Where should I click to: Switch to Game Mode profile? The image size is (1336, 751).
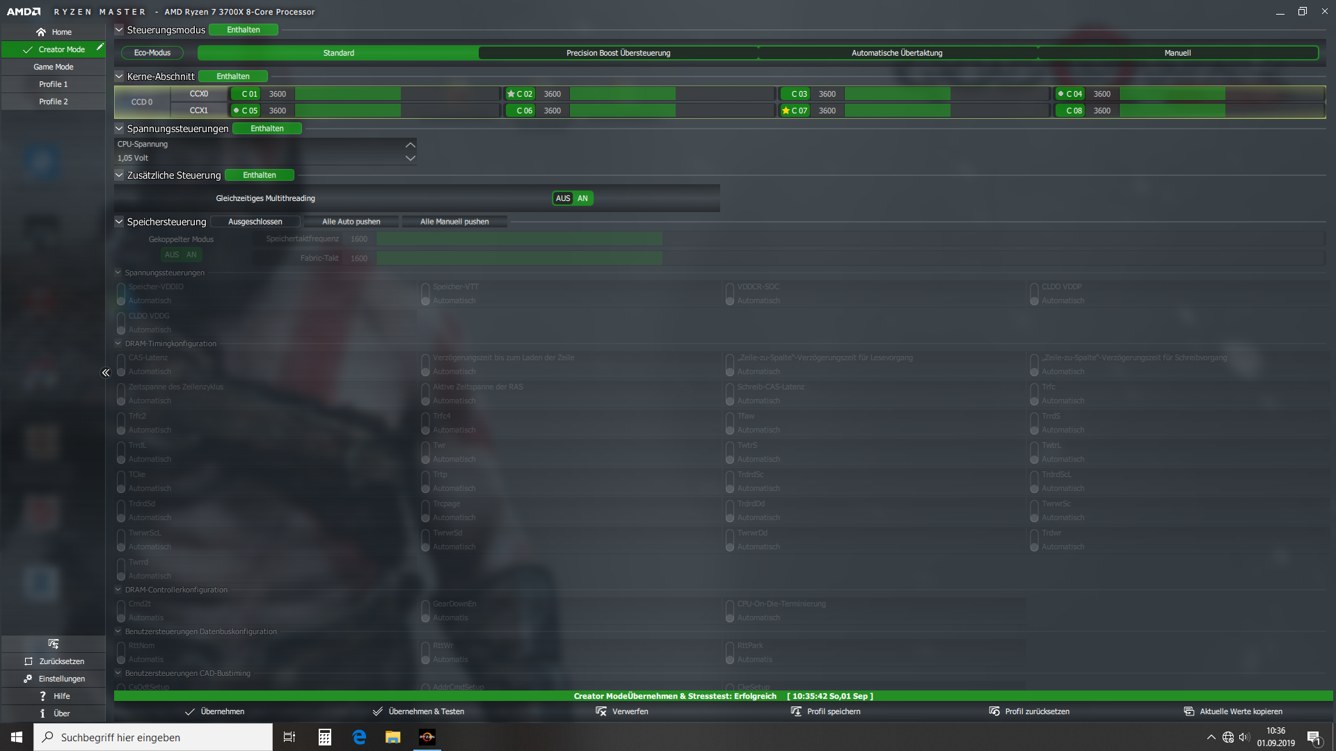[54, 67]
